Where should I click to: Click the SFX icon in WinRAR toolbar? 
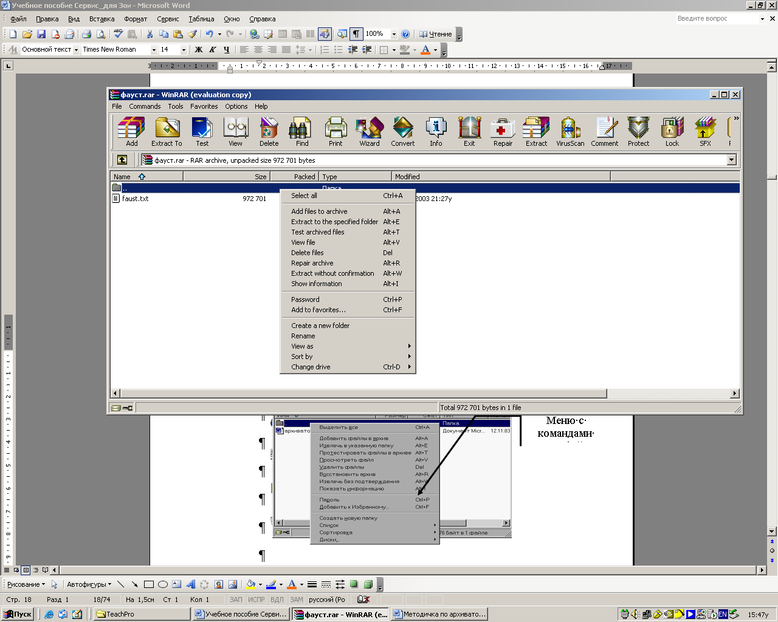pyautogui.click(x=705, y=132)
